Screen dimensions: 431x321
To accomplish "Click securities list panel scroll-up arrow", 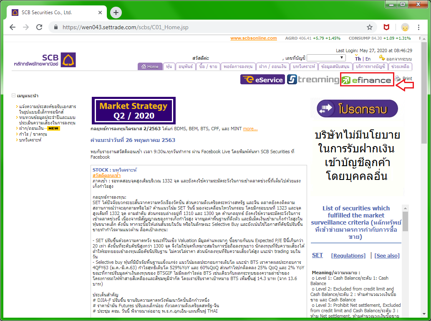I will (x=405, y=208).
